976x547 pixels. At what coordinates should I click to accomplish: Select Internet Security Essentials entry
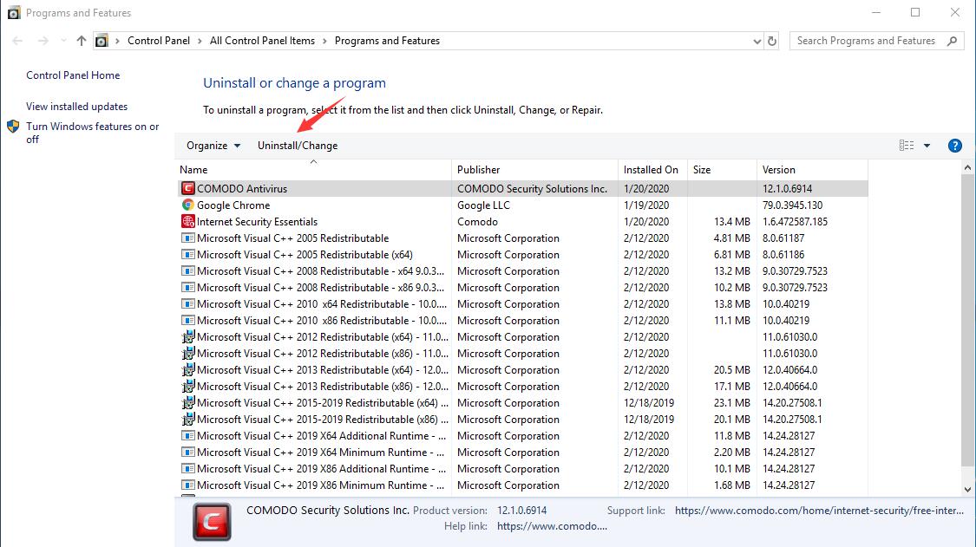523,222
